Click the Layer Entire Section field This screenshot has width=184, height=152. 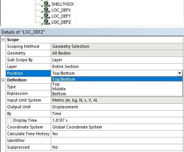[x=117, y=66]
